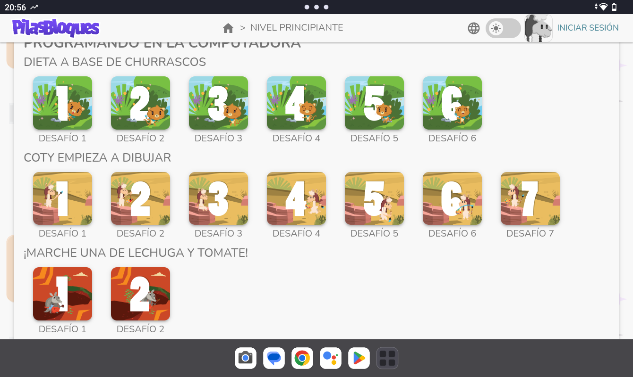Viewport: 633px width, 377px height.
Task: Open Desafío 5 of Coty empieza a dibujar
Action: 374,198
